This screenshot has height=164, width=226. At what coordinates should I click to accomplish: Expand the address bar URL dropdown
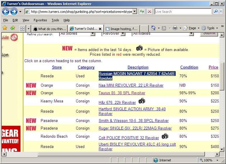click(135, 12)
